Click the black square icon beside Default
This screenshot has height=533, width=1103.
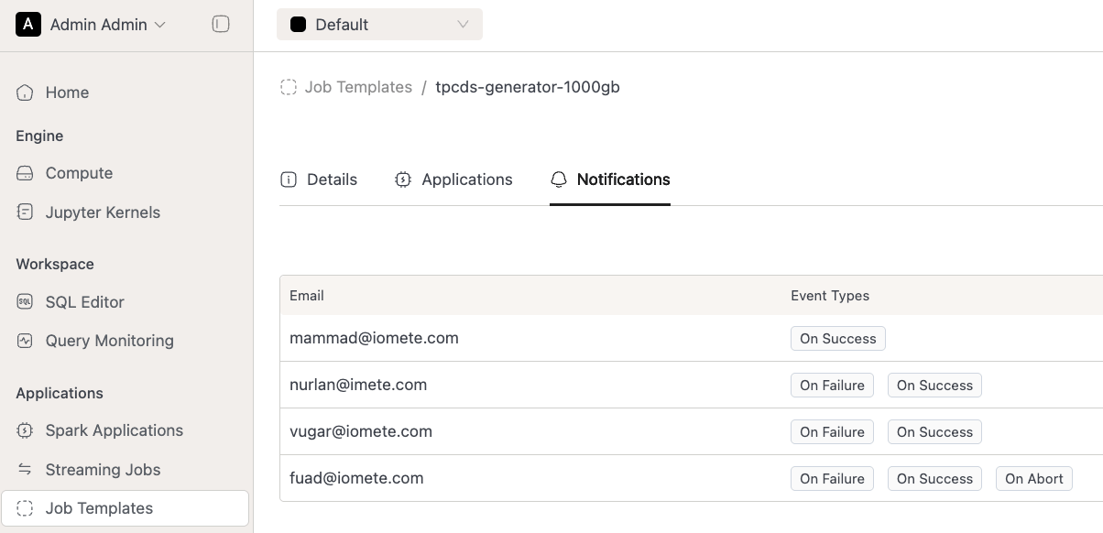[298, 25]
